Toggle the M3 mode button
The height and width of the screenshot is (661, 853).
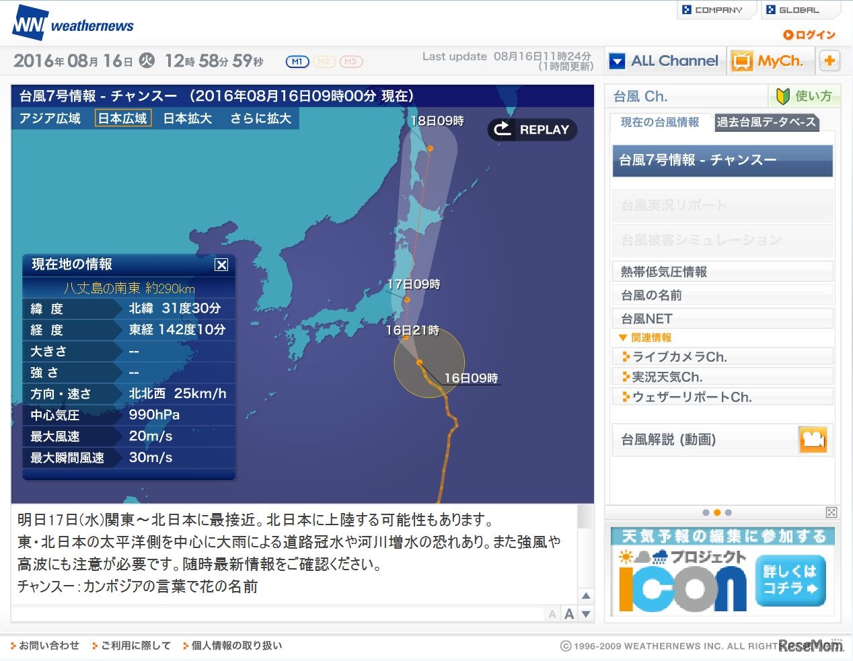[x=350, y=61]
